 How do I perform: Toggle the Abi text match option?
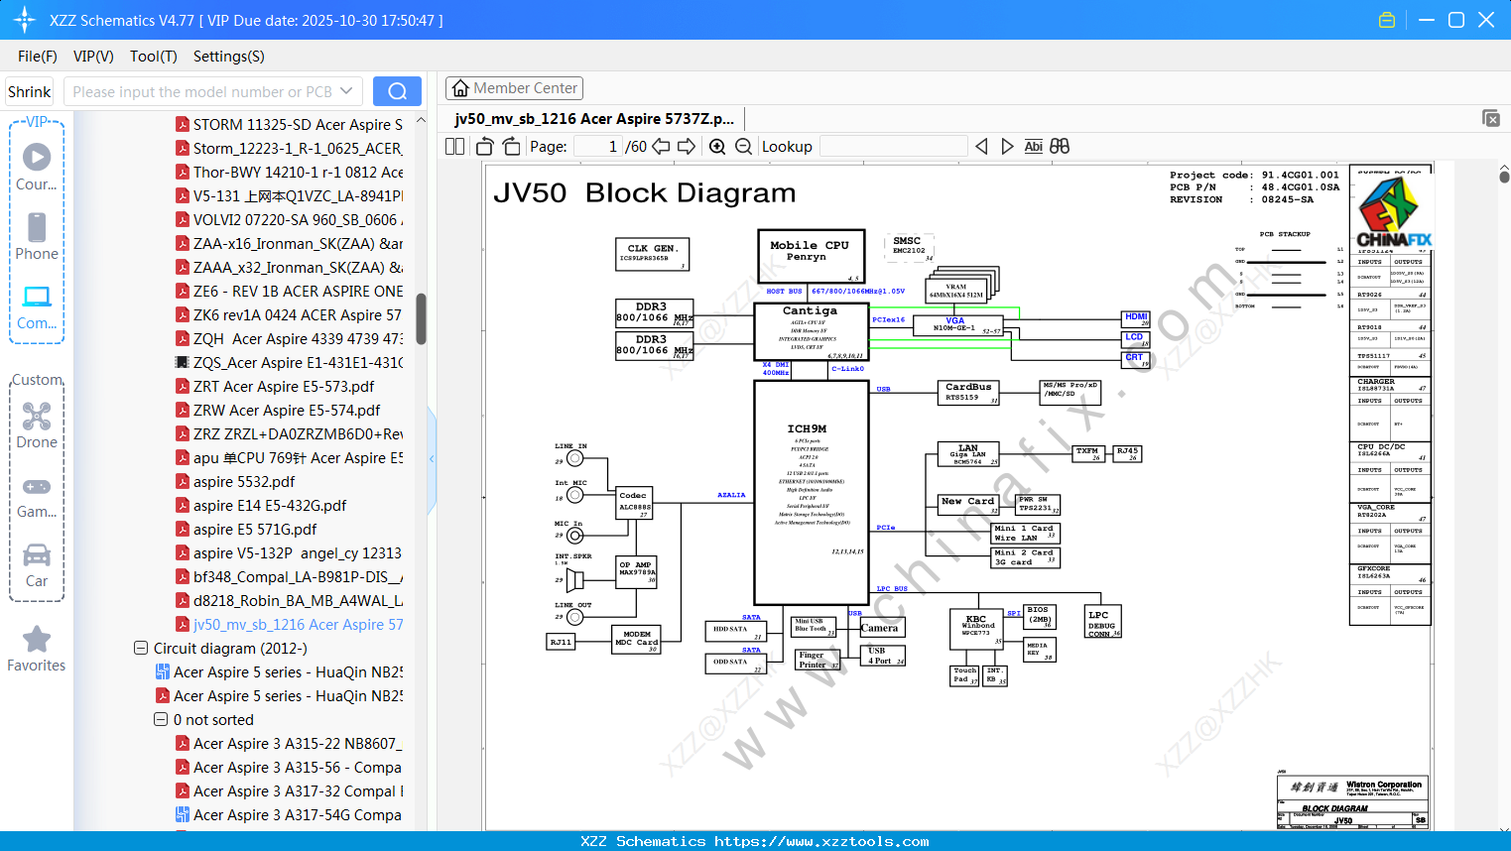pos(1033,147)
